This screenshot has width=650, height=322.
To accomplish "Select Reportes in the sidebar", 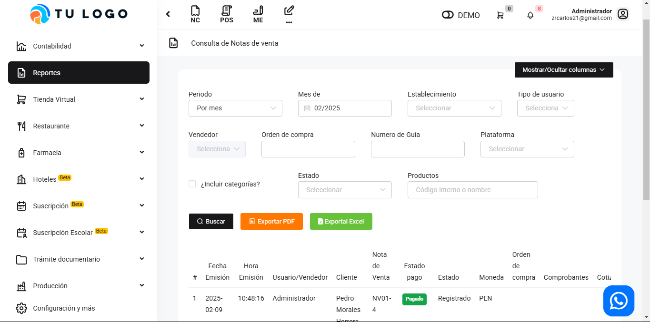I will pyautogui.click(x=79, y=73).
